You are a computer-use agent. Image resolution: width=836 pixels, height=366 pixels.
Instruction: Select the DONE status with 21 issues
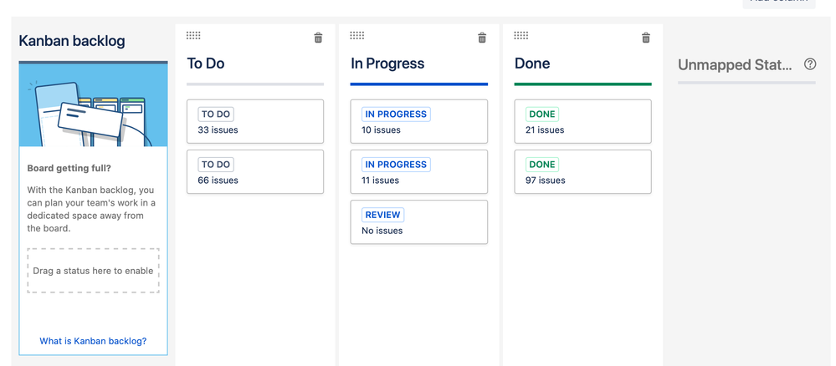(582, 121)
